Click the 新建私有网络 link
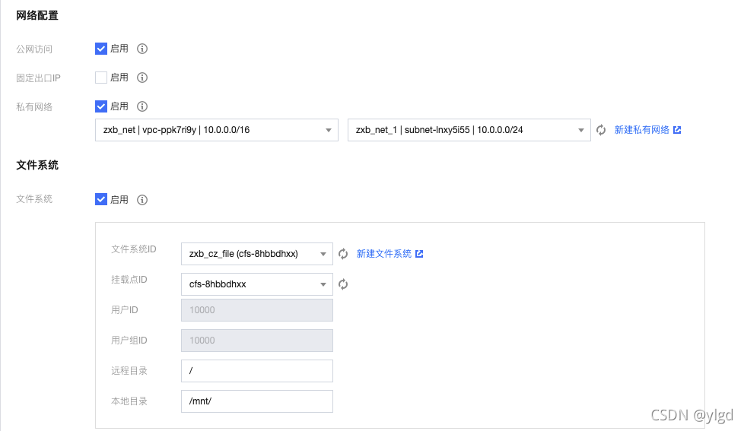Screen dimensions: 744x431 (x=641, y=130)
